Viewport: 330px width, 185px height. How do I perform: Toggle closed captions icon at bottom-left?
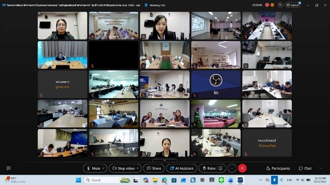(x=9, y=168)
